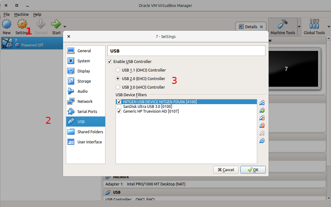The width and height of the screenshot is (331, 207).
Task: Add a USB filter from a connected device
Action: click(x=262, y=110)
